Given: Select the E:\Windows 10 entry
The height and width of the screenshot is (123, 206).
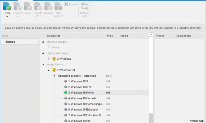Looking at the screenshot, I should (x=66, y=70).
